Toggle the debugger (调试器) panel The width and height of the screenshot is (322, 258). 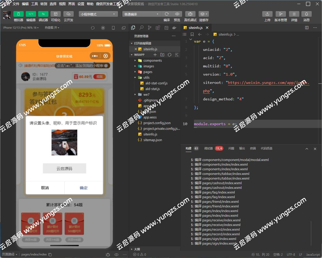click(43, 14)
